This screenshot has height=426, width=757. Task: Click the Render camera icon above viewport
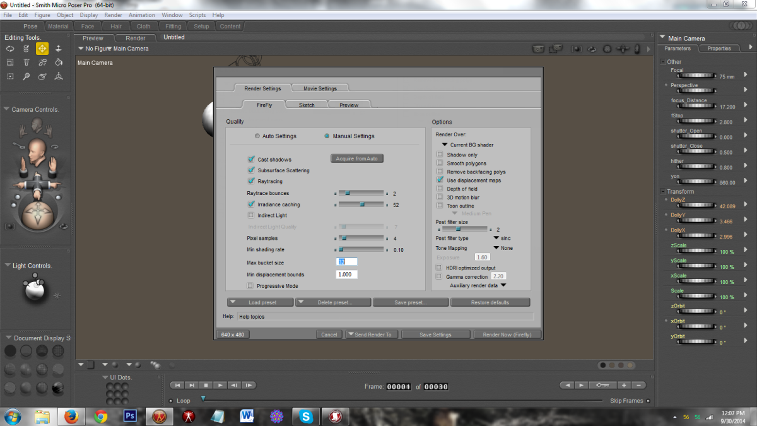tap(538, 49)
